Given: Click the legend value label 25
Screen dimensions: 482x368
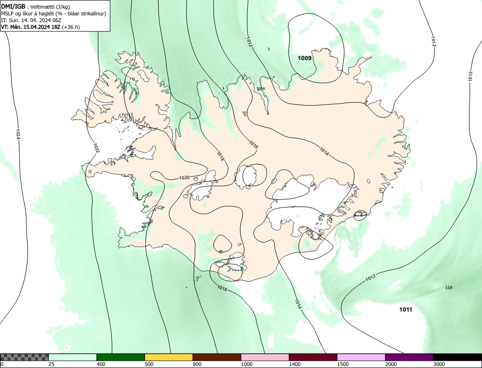Looking at the screenshot, I should (51, 364).
